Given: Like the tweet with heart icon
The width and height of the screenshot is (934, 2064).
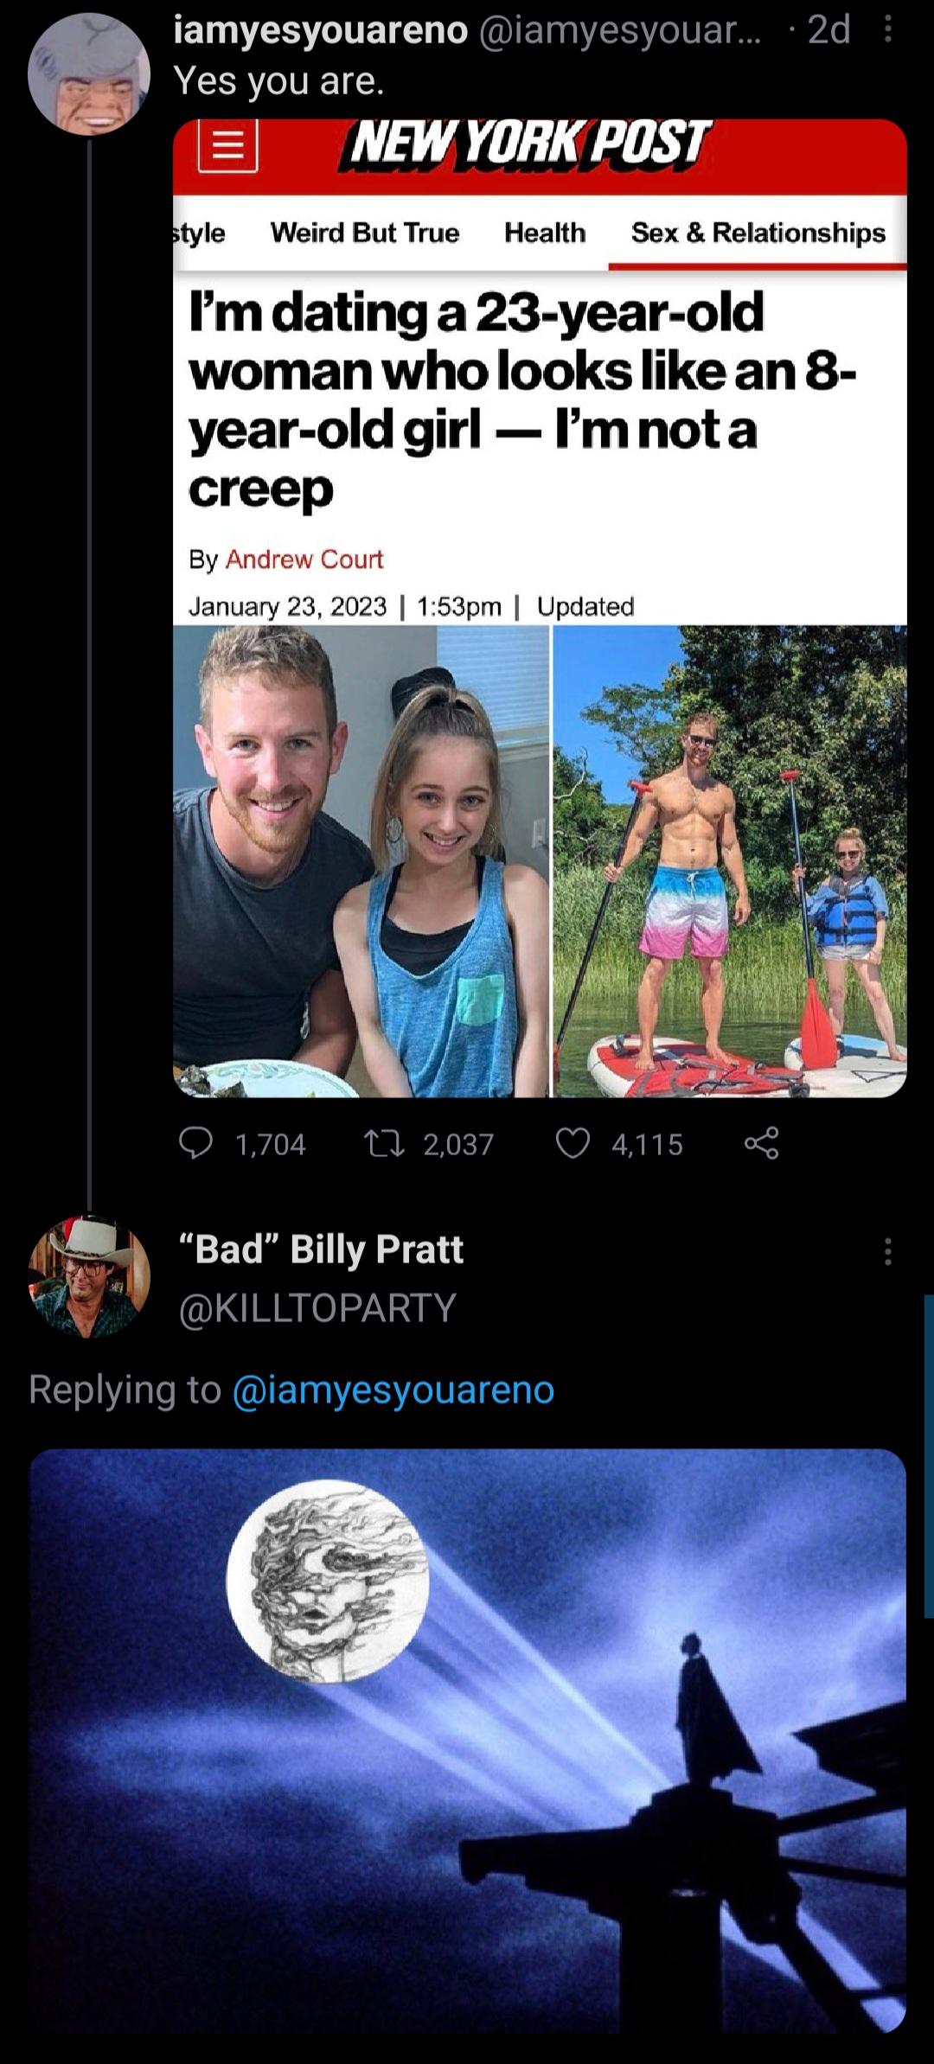Looking at the screenshot, I should (573, 1144).
